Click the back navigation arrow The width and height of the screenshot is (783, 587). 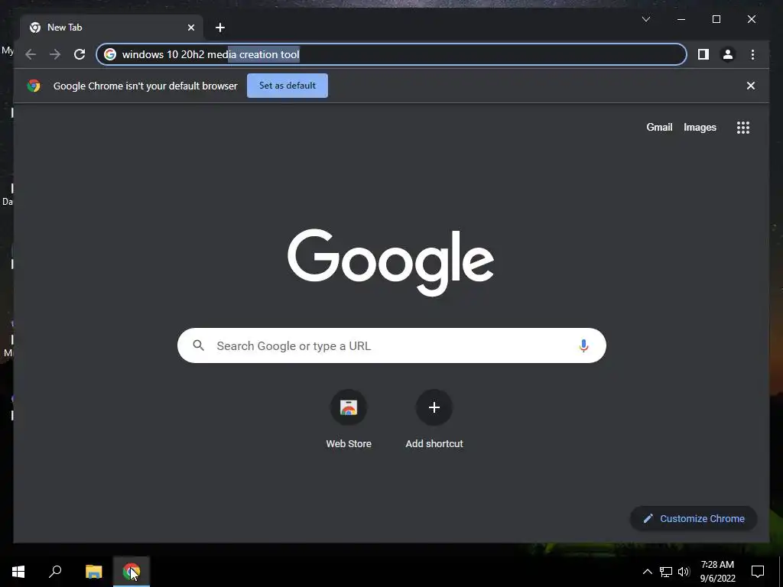click(x=31, y=54)
